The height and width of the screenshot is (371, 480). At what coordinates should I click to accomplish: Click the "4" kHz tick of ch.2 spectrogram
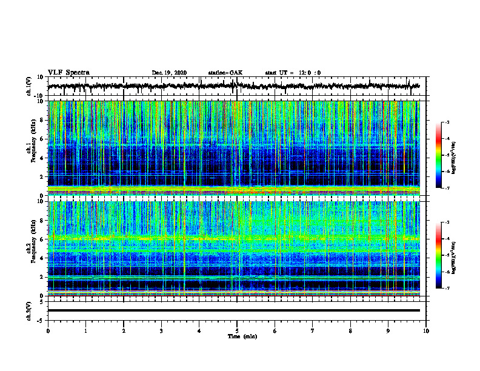[x=42, y=258]
